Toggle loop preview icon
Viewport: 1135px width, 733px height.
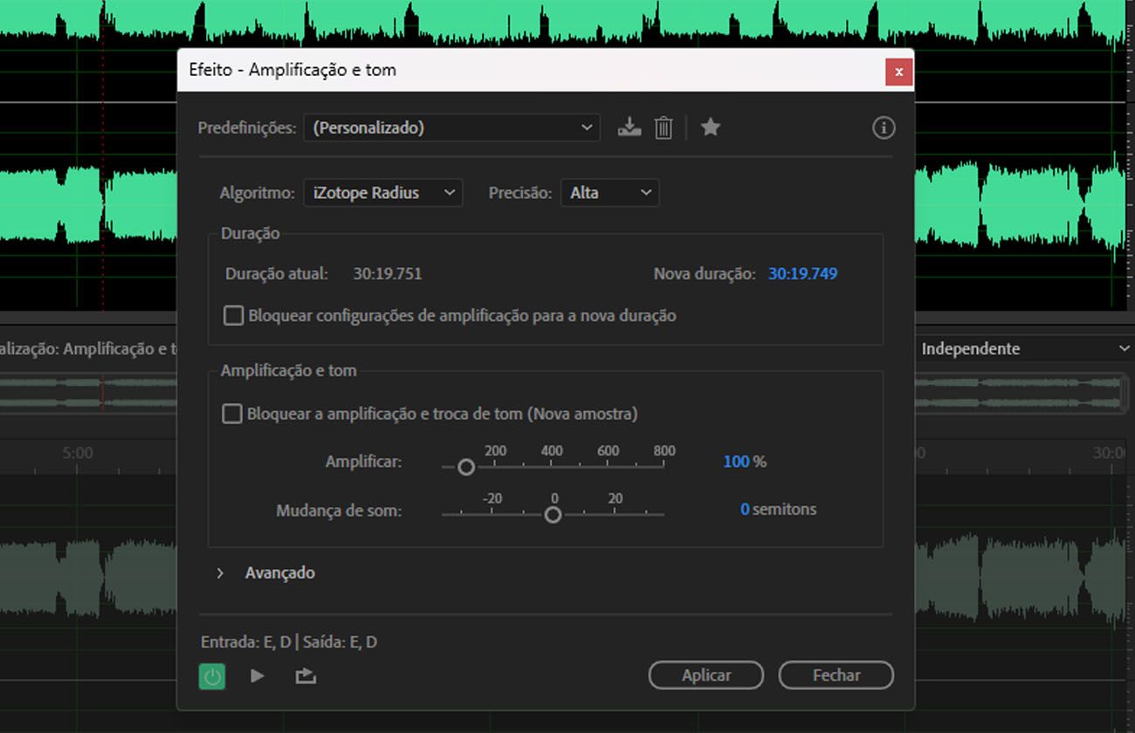click(x=306, y=675)
